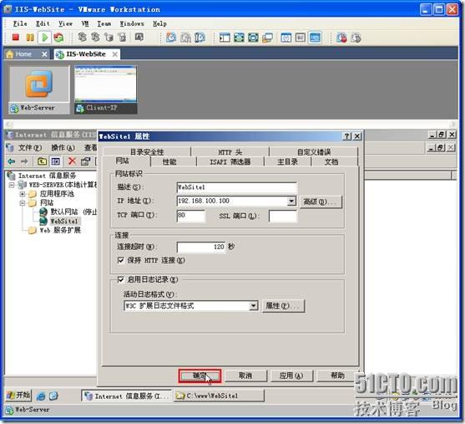Switch to the Home tab

pyautogui.click(x=27, y=54)
